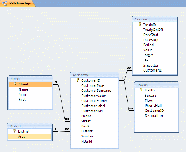The width and height of the screenshot is (186, 152).
Task: Click the key icon beside HallID
Action: click(x=142, y=90)
